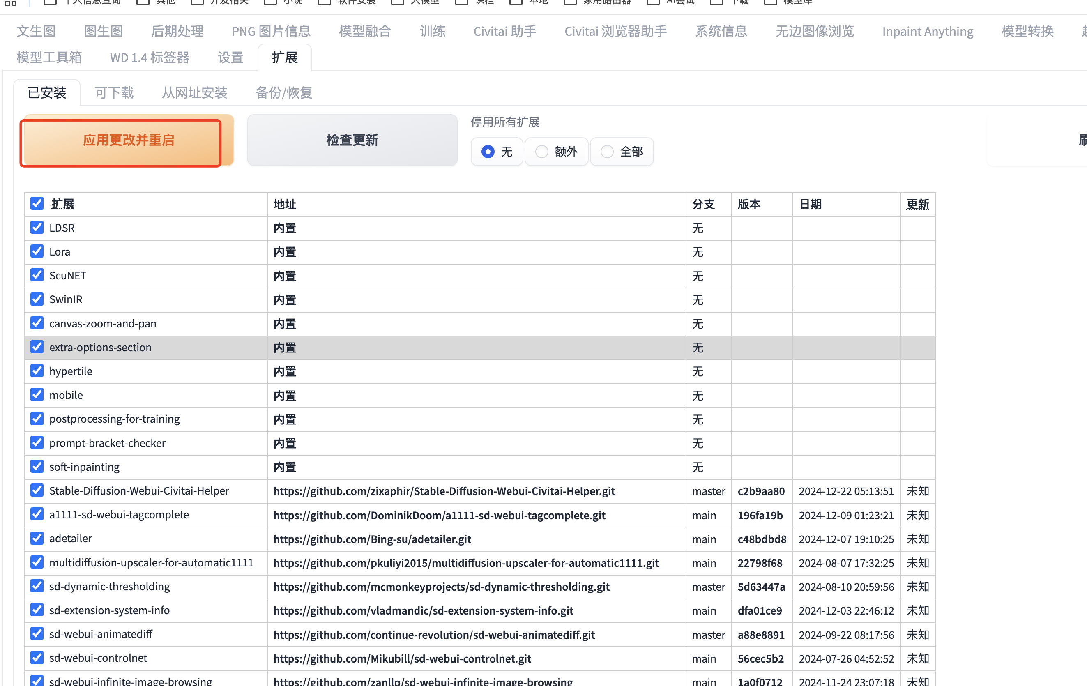
Task: Switch to the 可下载 tab
Action: pos(114,93)
